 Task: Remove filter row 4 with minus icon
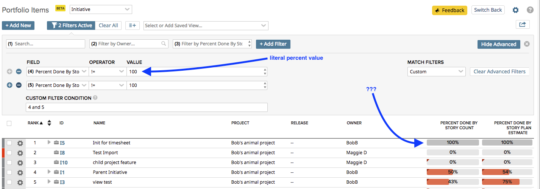click(19, 71)
